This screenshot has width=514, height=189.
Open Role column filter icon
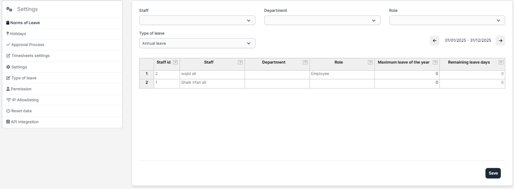coord(370,62)
